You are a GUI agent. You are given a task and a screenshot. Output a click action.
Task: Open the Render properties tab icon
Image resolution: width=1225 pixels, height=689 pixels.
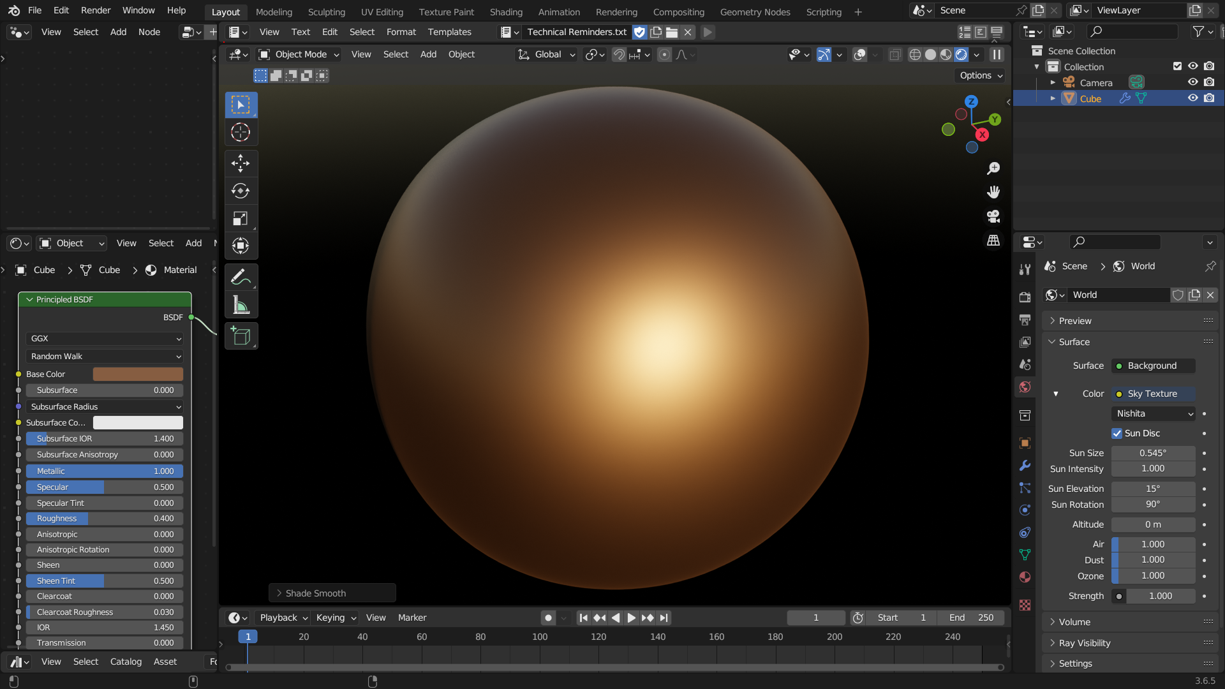(1025, 297)
